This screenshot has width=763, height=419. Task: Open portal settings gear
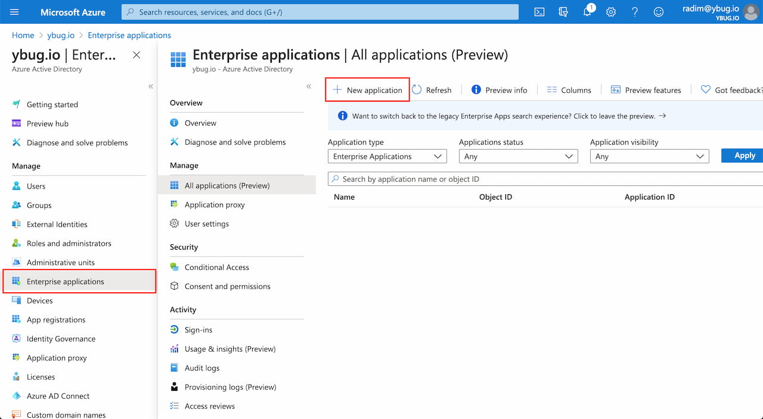click(611, 12)
